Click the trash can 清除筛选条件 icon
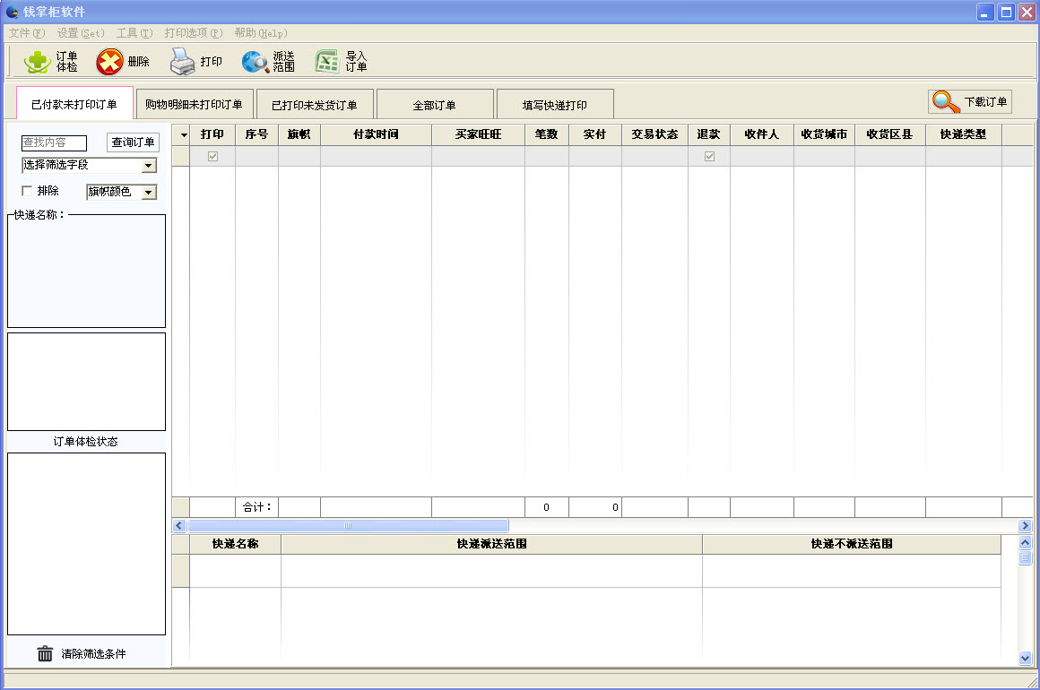 pyautogui.click(x=45, y=653)
